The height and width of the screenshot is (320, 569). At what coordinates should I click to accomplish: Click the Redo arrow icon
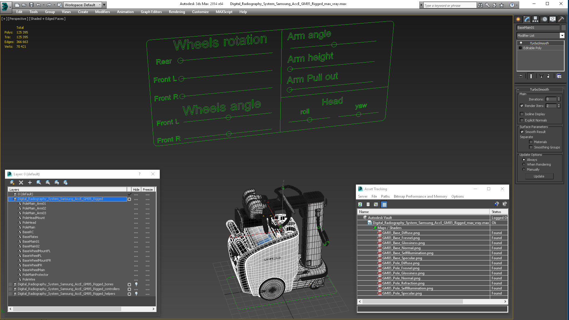49,5
